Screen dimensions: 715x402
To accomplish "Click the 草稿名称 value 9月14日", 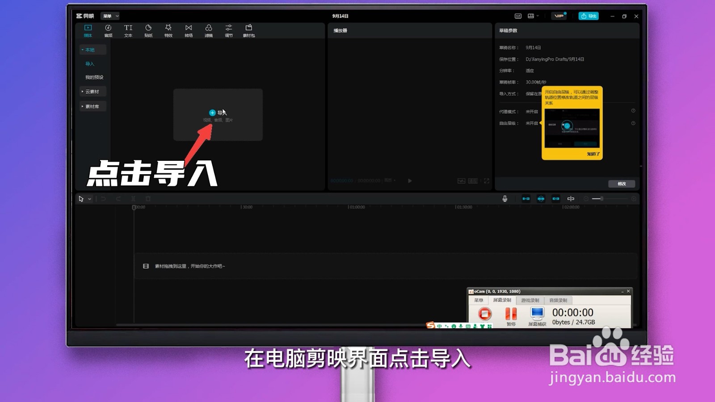I will pyautogui.click(x=533, y=48).
